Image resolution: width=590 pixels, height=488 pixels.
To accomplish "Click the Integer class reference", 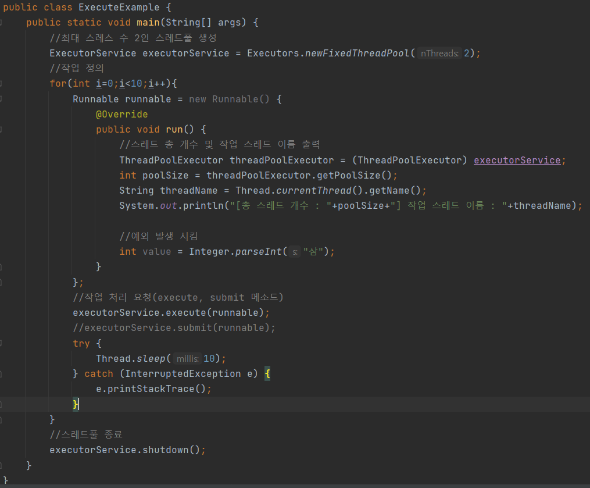I will 209,251.
